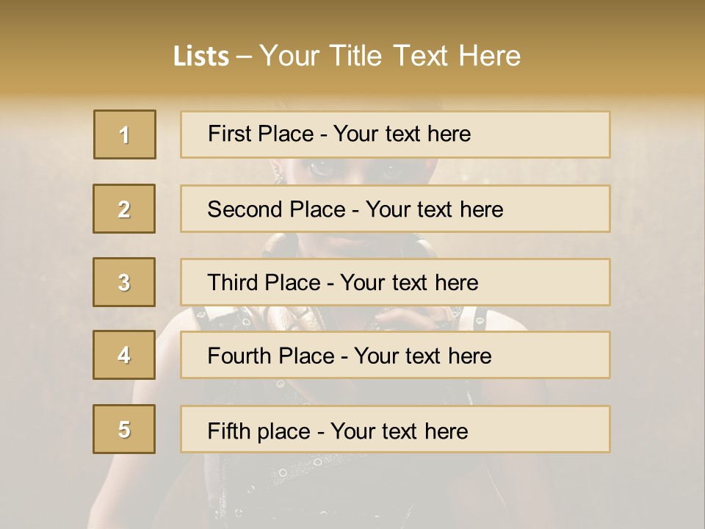The image size is (705, 529).
Task: Click the words Your text here after First Place
Action: click(402, 134)
